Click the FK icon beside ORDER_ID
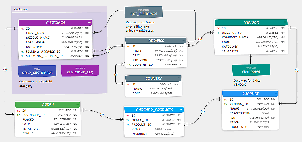The width and height of the screenshot is (302, 142). coord(128,120)
